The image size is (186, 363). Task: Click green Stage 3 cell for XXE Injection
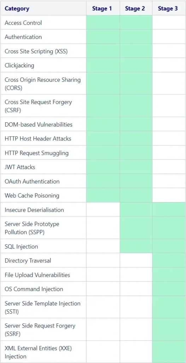pyautogui.click(x=169, y=351)
